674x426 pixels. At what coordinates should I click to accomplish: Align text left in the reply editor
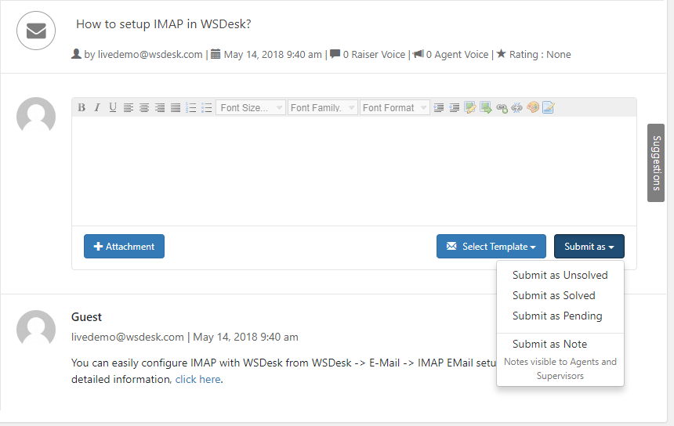pyautogui.click(x=128, y=107)
